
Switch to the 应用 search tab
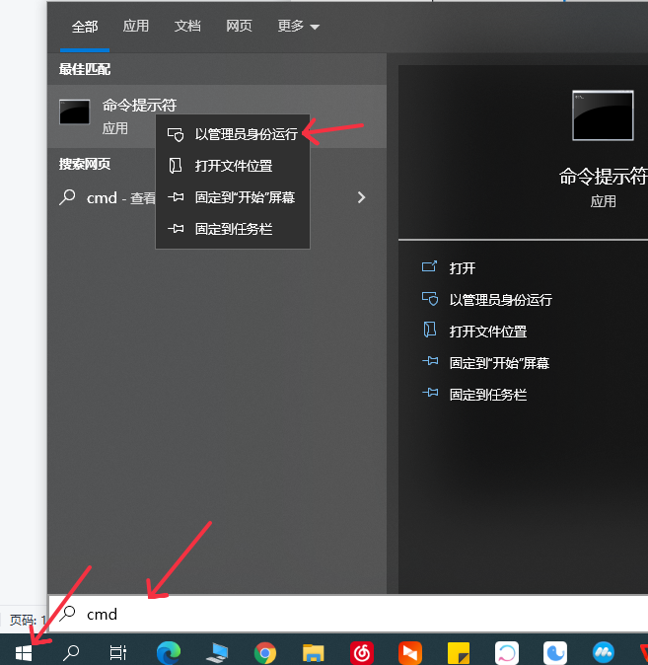point(136,26)
